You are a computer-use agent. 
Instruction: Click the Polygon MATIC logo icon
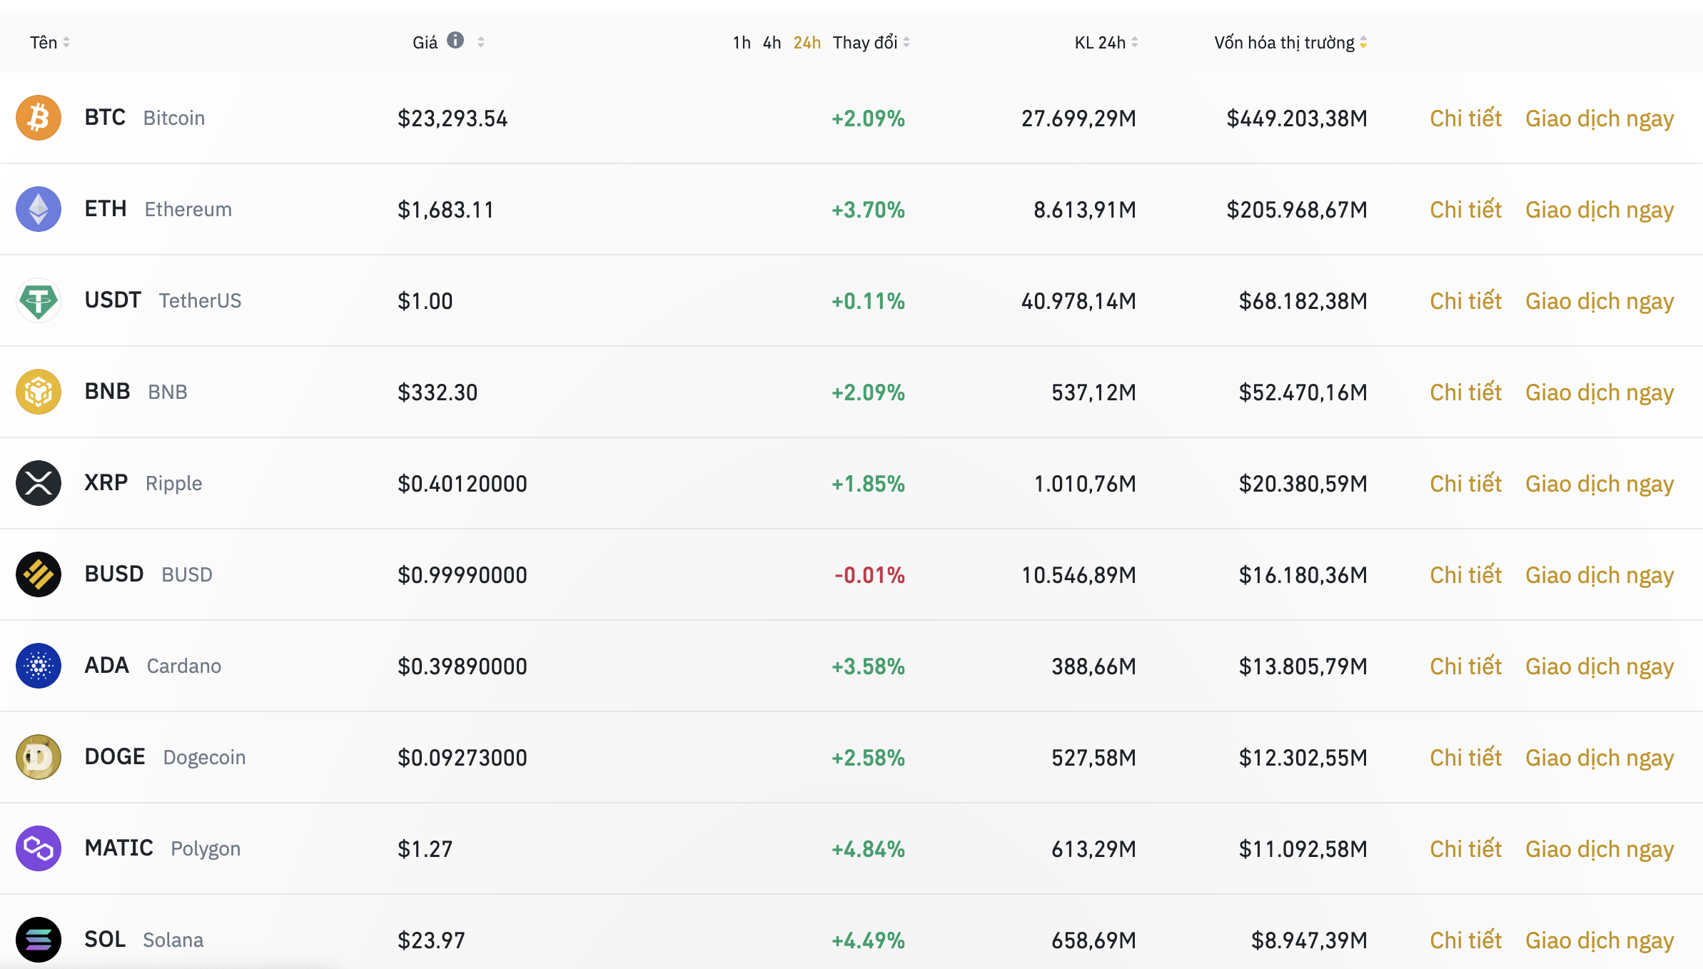(x=39, y=848)
